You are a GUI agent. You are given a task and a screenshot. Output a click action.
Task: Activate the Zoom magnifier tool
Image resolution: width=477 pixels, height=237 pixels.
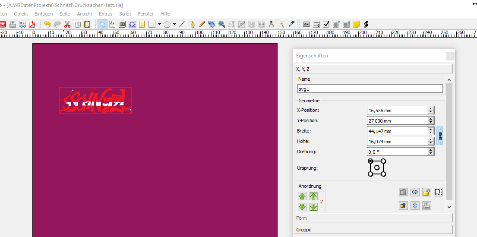tap(221, 24)
